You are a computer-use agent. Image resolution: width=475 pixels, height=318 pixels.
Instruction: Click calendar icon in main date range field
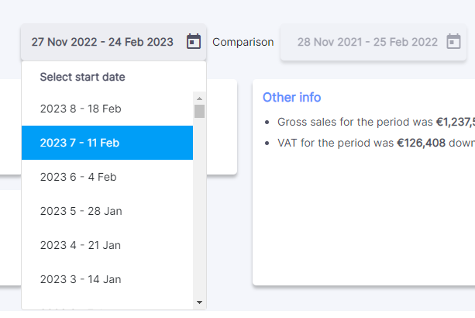coord(194,42)
